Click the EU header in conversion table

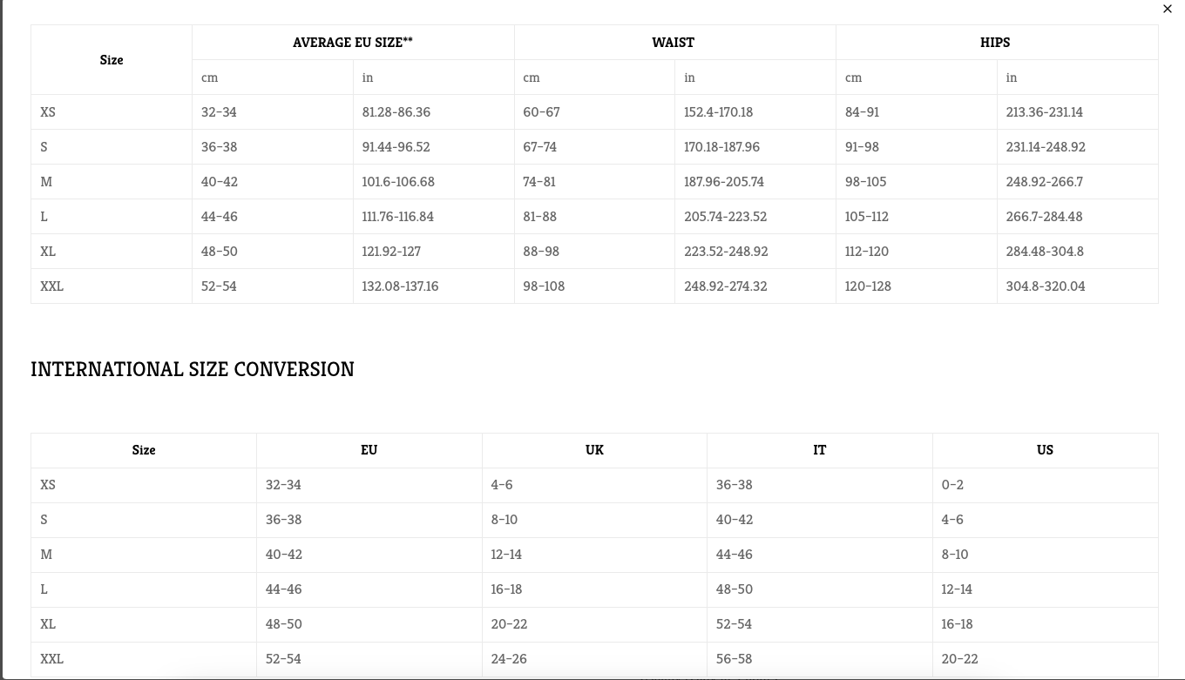(x=369, y=450)
